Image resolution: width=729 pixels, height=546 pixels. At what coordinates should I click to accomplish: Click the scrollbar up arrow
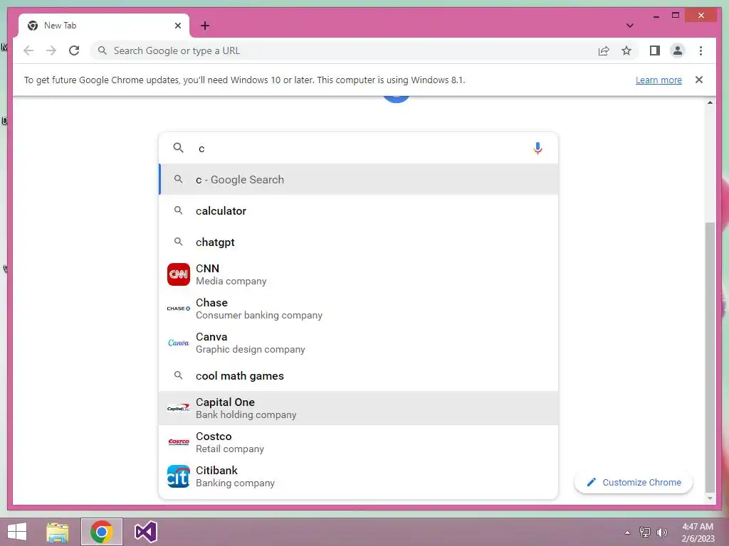710,102
